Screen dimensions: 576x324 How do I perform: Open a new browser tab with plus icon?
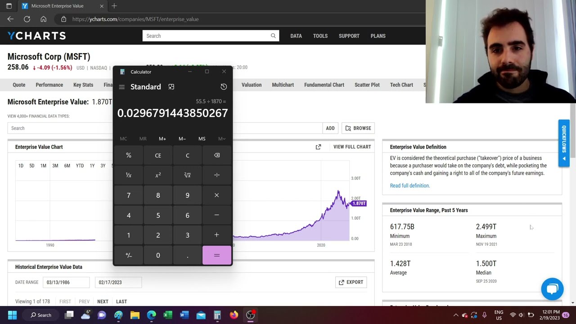coord(114,6)
